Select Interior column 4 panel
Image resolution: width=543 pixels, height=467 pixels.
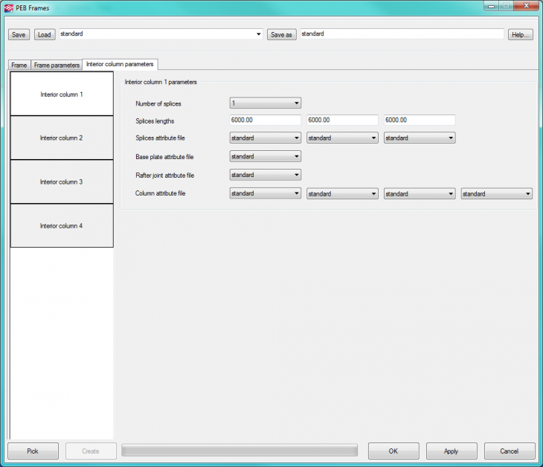62,225
